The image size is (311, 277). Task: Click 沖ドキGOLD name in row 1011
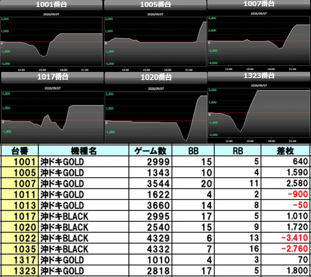[x=62, y=194]
